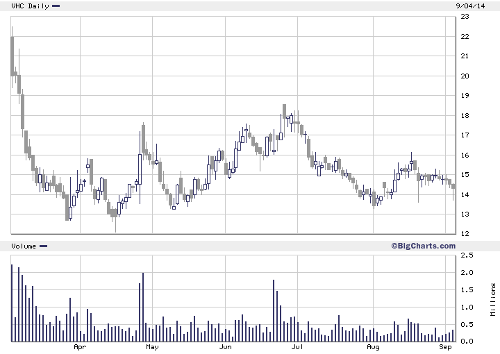The width and height of the screenshot is (500, 354).
Task: Click the price axis value 13
Action: (x=465, y=214)
